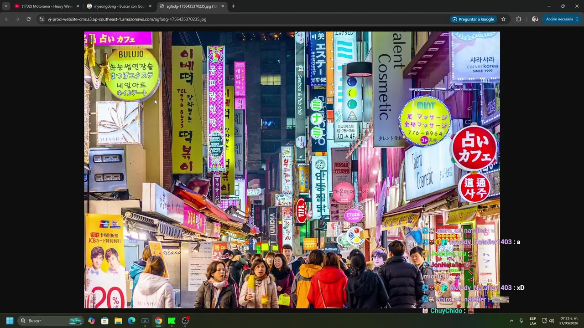584x328 pixels.
Task: Launch Microsoft Edge from the taskbar
Action: (131, 321)
